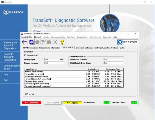Click the Shift Module Data Status field
Image resolution: width=155 pixels, height=120 pixels.
113,63
